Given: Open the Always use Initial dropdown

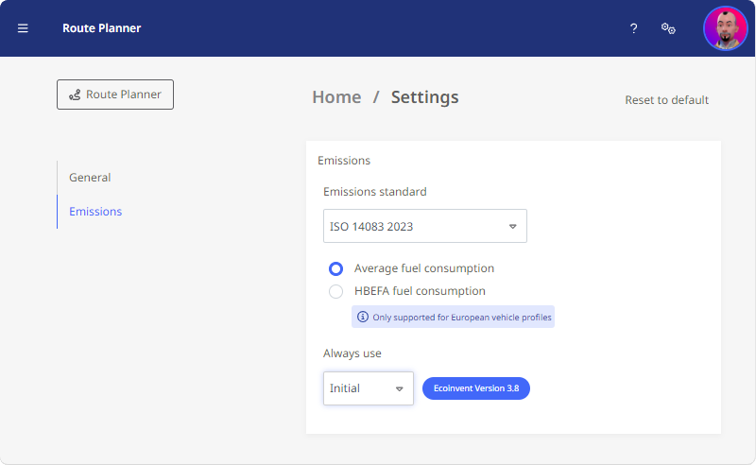Looking at the screenshot, I should pyautogui.click(x=369, y=388).
